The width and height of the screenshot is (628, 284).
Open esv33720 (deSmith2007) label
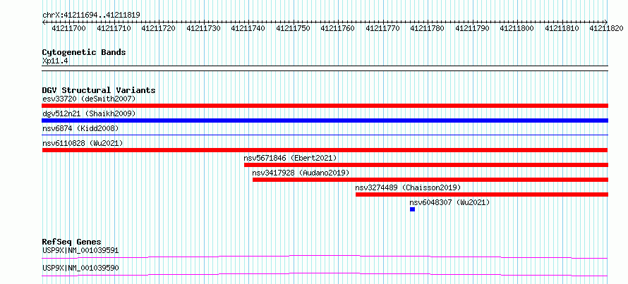click(89, 99)
